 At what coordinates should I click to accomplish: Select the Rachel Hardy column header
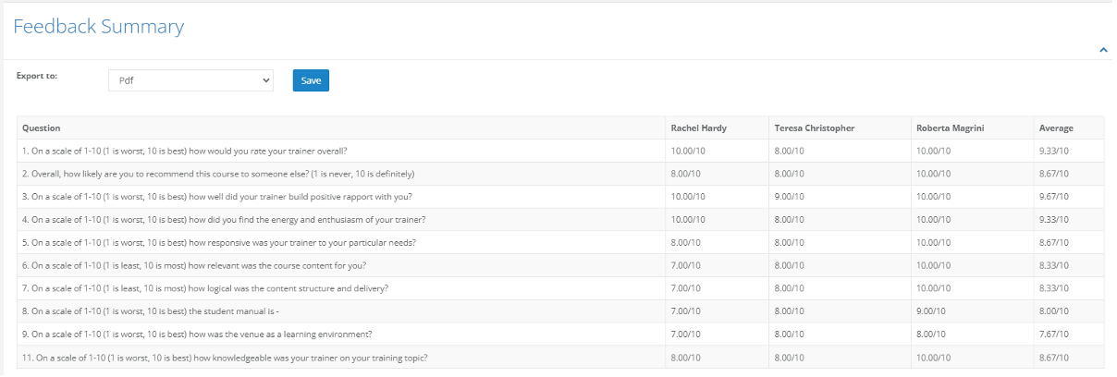point(698,128)
